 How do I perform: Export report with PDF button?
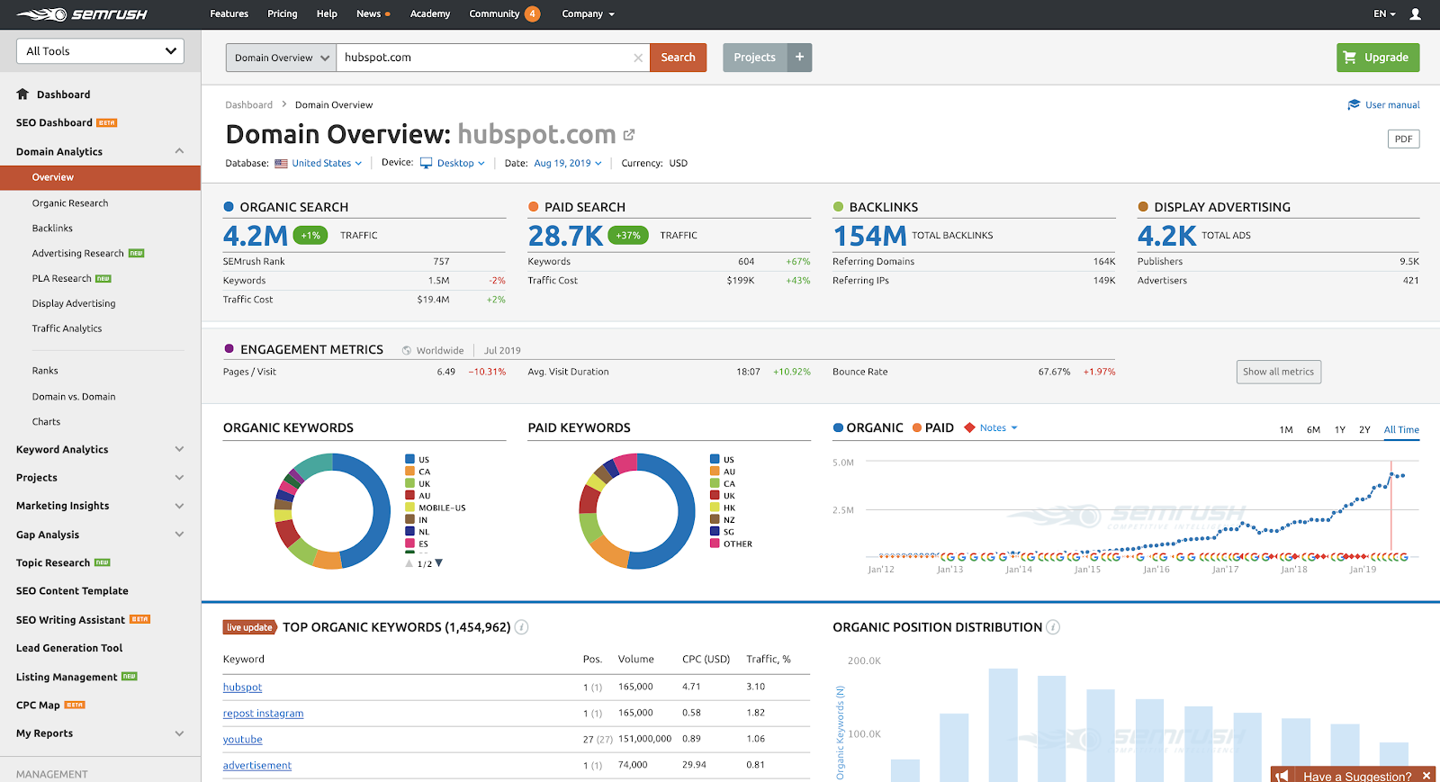pos(1404,139)
